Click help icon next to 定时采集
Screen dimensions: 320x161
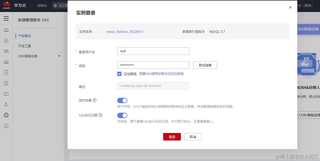(95, 100)
